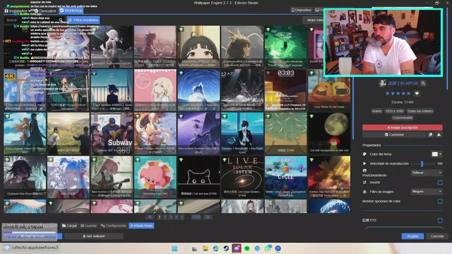
Task: Select Swimming Kirby wallpaper thumbnail
Action: click(x=155, y=177)
